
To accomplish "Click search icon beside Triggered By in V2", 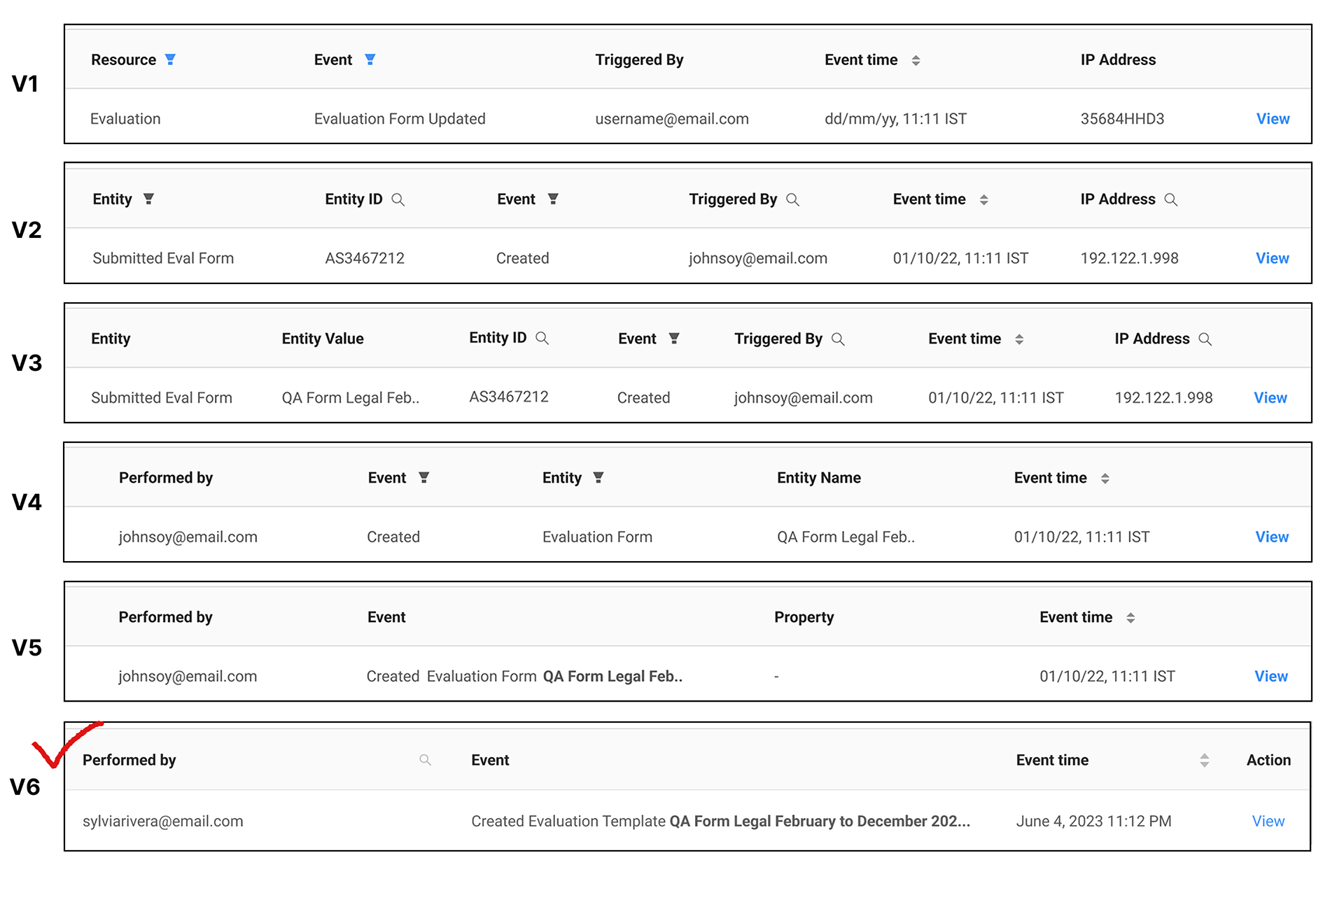I will [792, 199].
